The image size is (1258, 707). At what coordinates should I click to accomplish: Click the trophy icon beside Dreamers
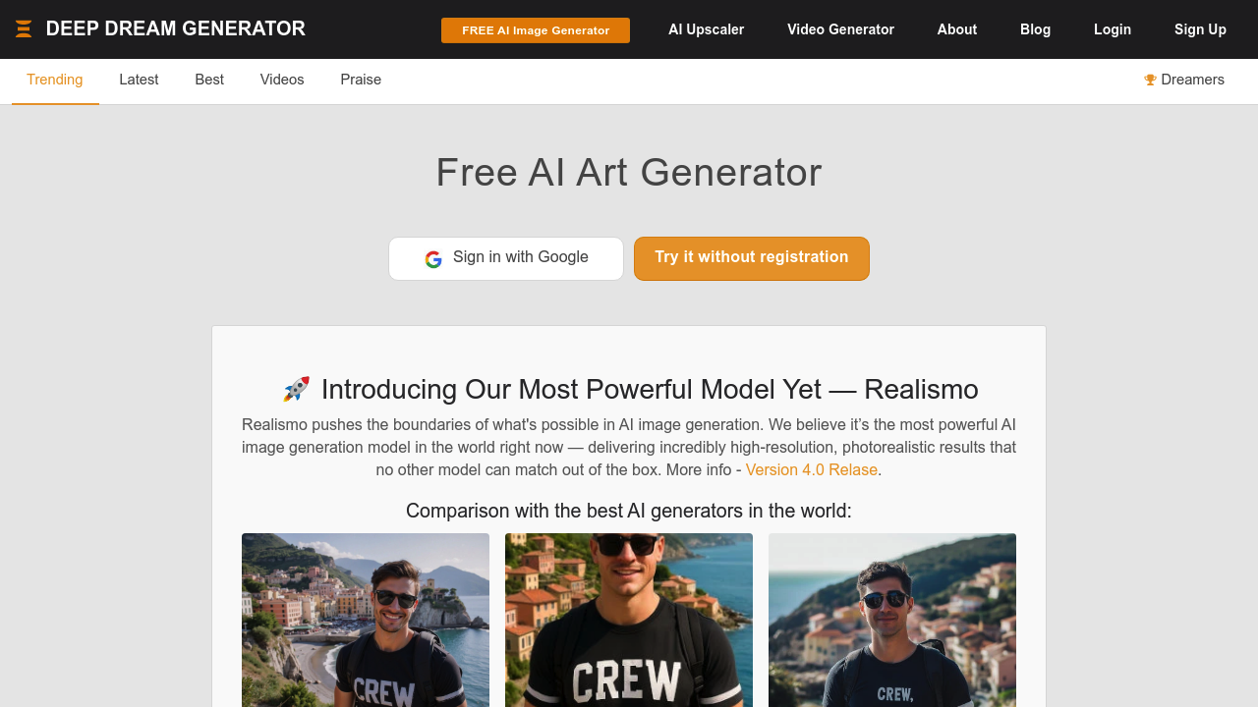click(1150, 81)
